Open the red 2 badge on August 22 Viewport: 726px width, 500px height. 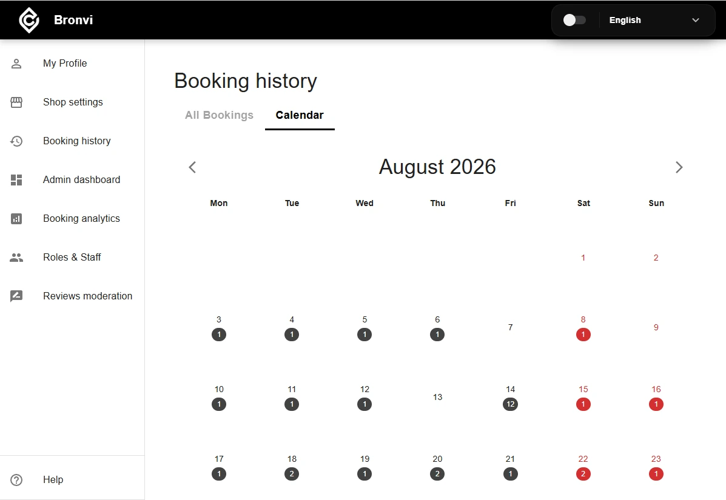pos(583,474)
